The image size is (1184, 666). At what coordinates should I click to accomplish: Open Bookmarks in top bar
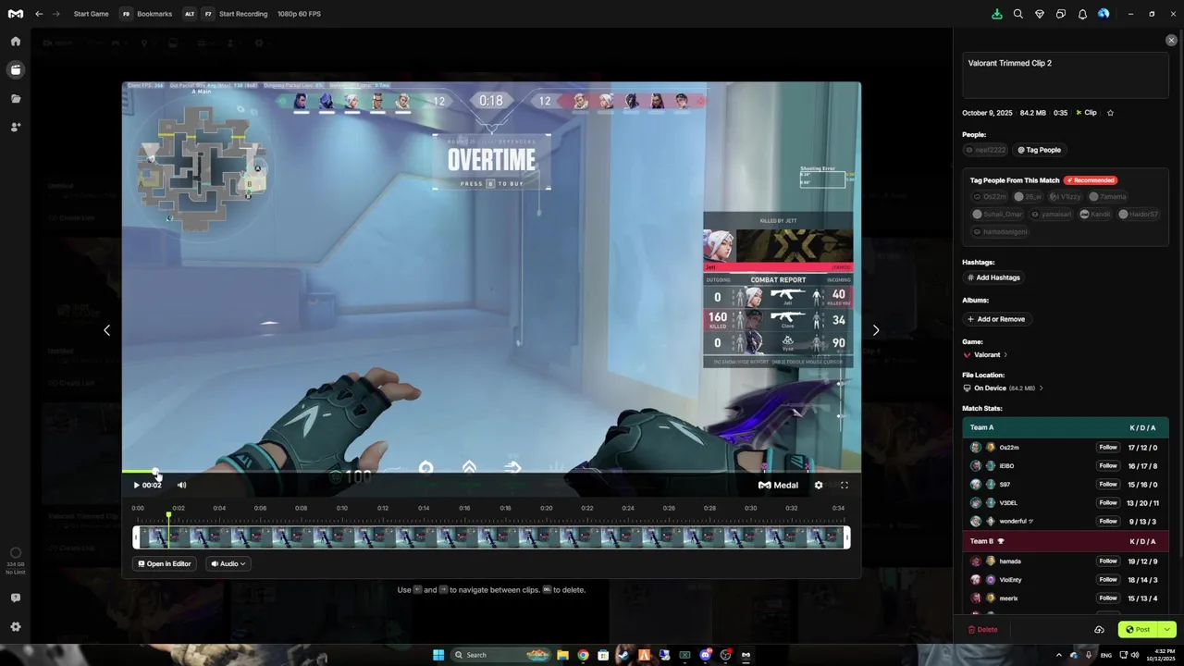(x=146, y=14)
